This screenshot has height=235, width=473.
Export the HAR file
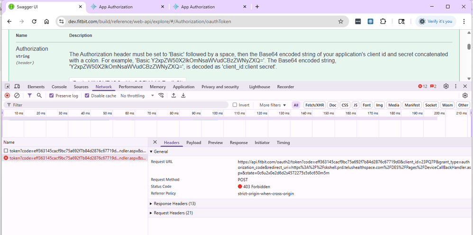(x=183, y=96)
